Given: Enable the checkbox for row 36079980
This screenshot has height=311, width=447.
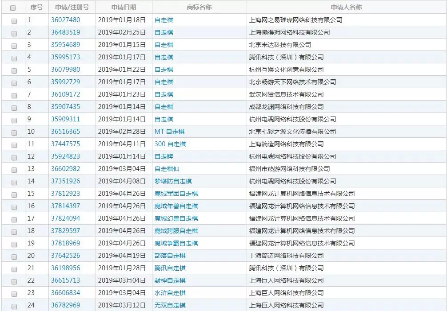Looking at the screenshot, I should pos(14,70).
